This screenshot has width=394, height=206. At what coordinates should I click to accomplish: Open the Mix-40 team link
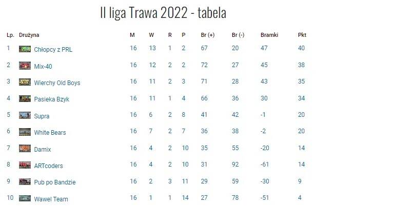[x=43, y=66]
